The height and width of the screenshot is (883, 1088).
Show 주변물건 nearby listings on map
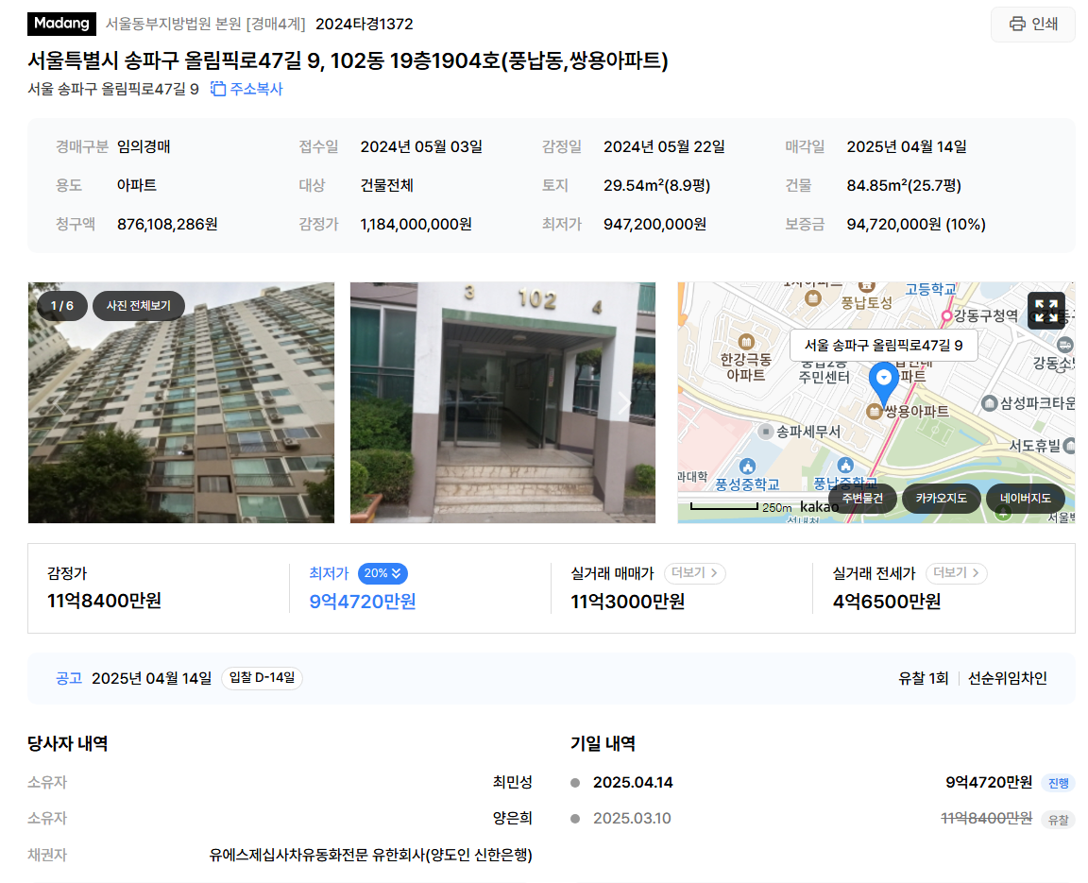click(862, 498)
